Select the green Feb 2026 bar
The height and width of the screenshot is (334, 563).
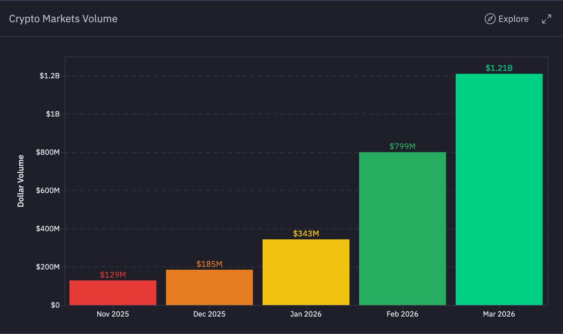(402, 228)
